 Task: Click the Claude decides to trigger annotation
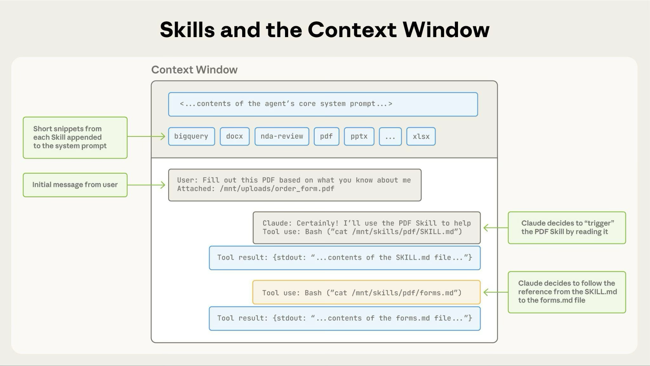coord(567,228)
